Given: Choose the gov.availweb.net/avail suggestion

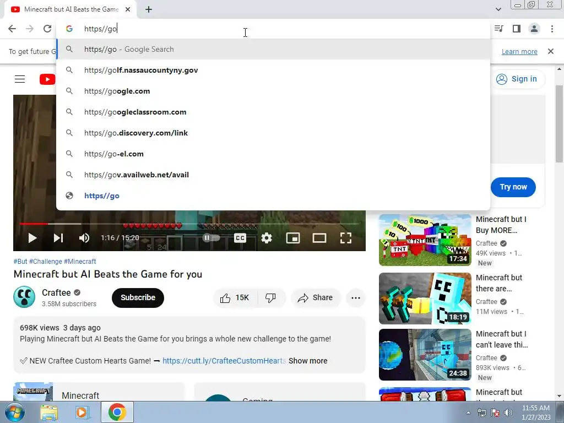Looking at the screenshot, I should click(273, 175).
